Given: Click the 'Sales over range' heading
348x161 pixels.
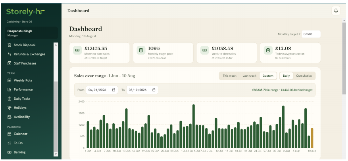Looking at the screenshot, I should [90, 76].
